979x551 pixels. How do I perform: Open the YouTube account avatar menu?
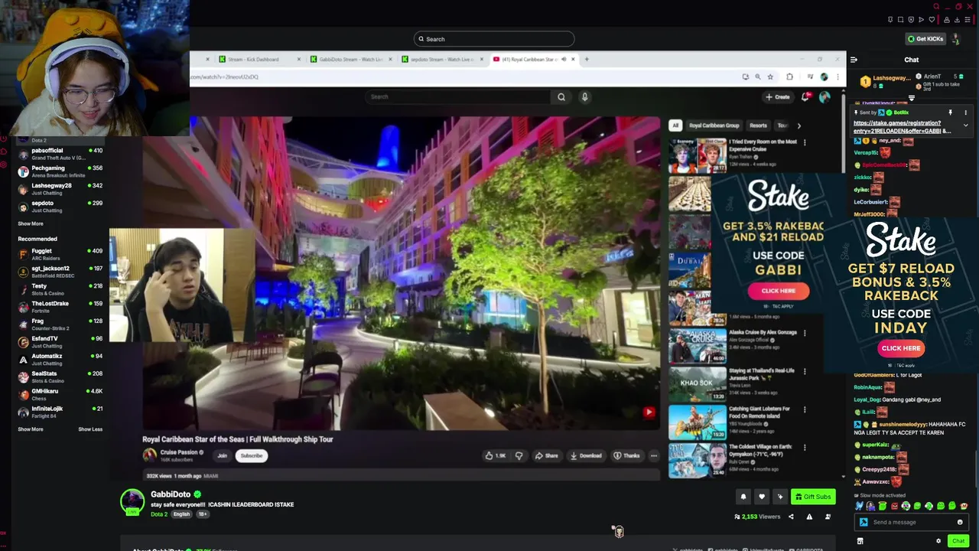coord(825,97)
